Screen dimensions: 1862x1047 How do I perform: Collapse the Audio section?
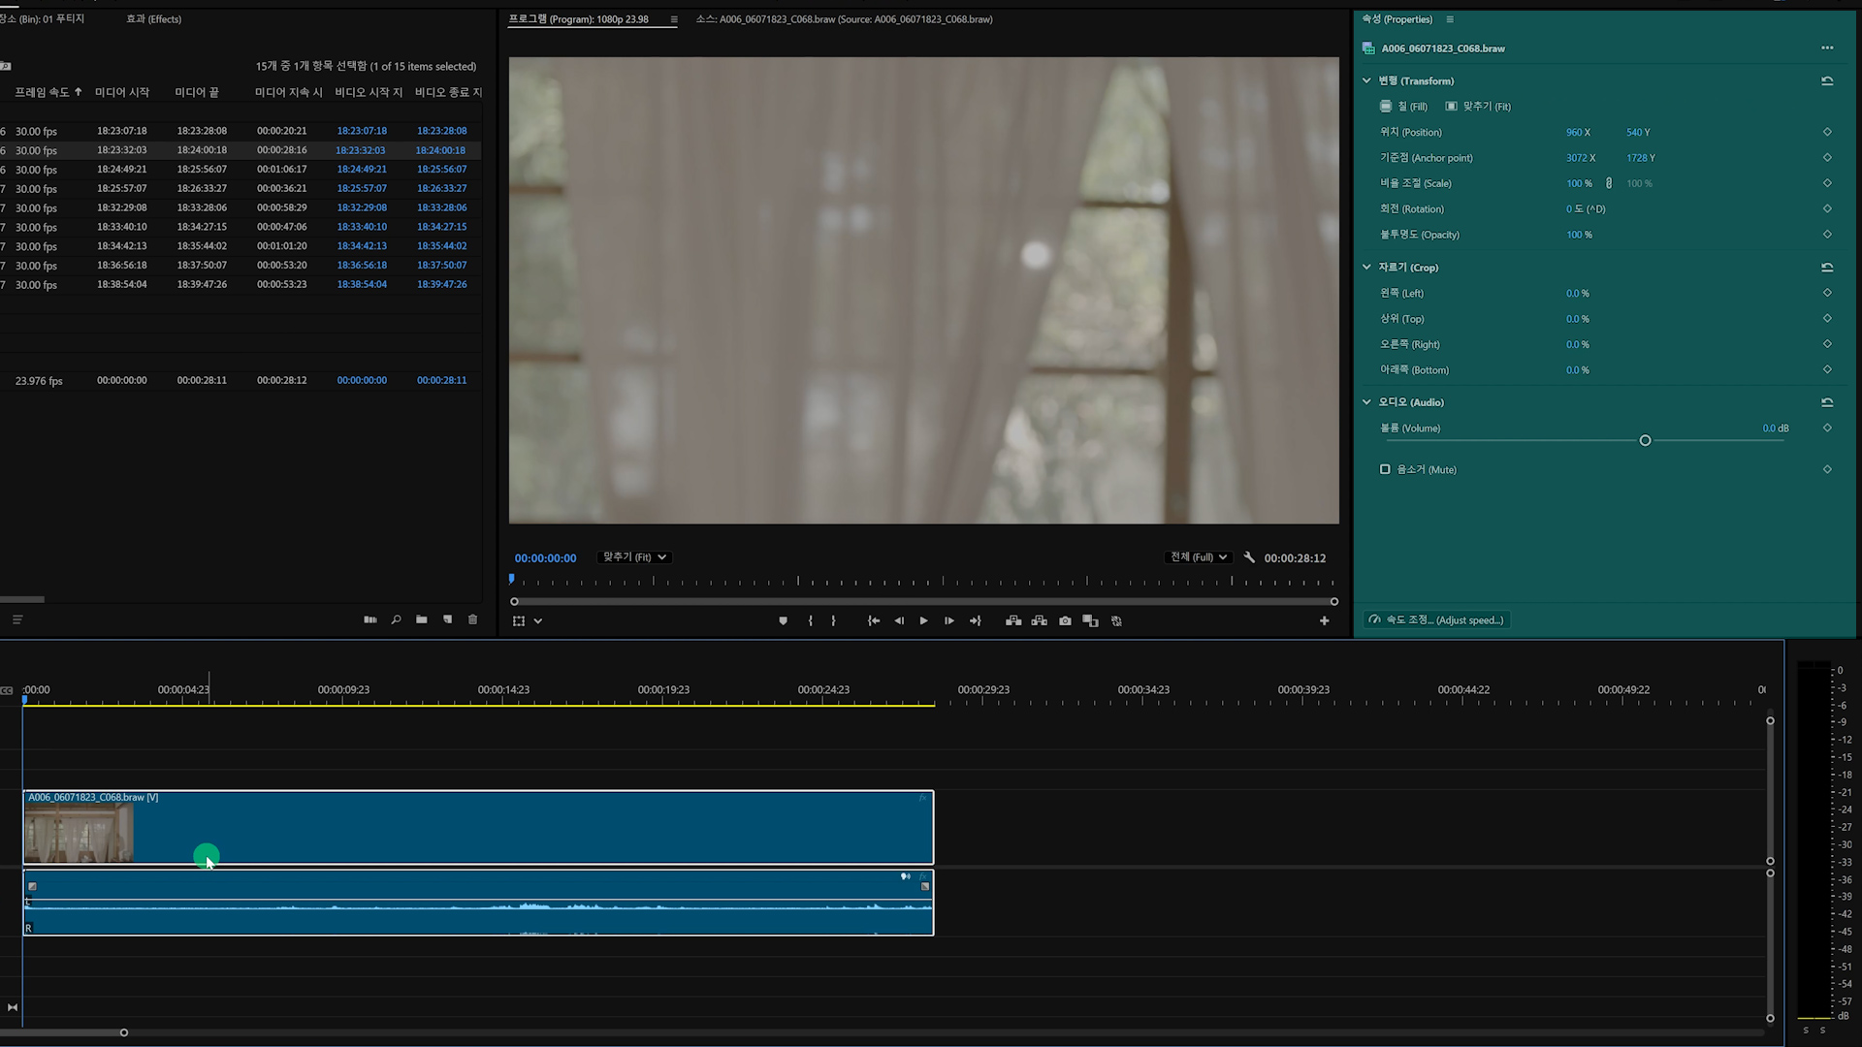[x=1366, y=401]
